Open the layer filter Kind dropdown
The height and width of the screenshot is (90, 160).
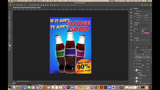pyautogui.click(x=137, y=50)
